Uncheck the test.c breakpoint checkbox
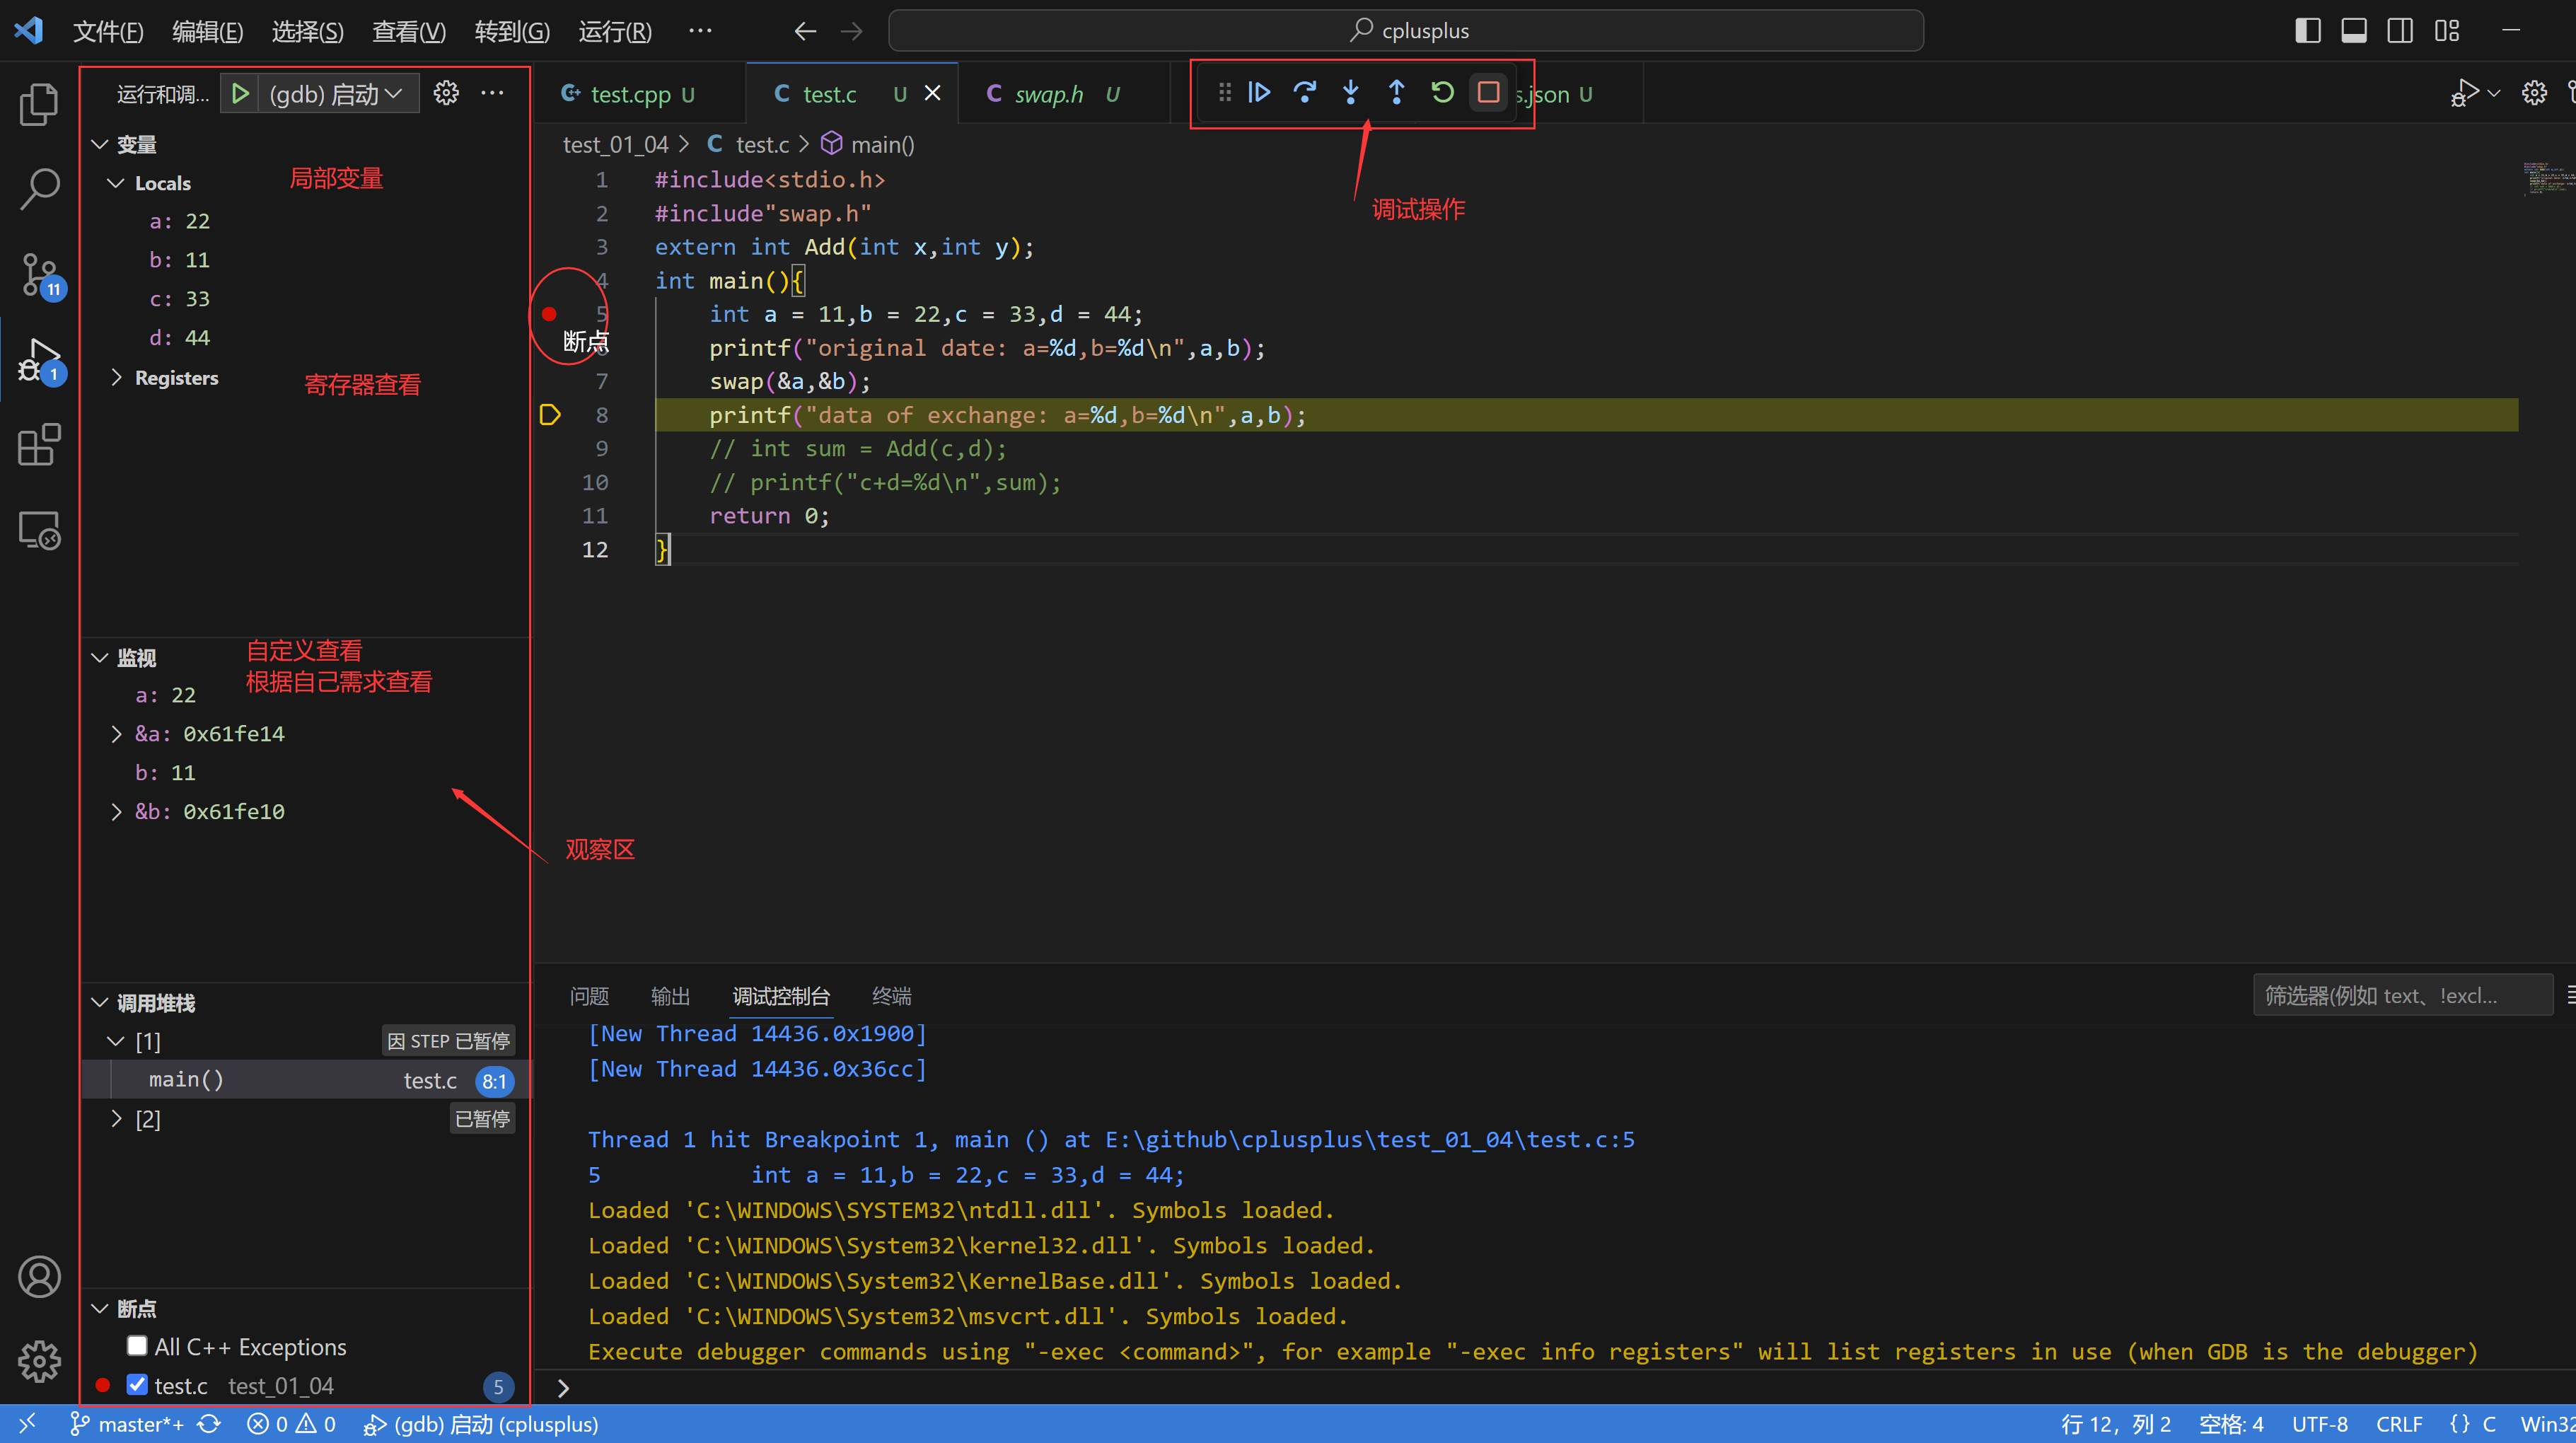This screenshot has width=2576, height=1443. click(x=138, y=1385)
